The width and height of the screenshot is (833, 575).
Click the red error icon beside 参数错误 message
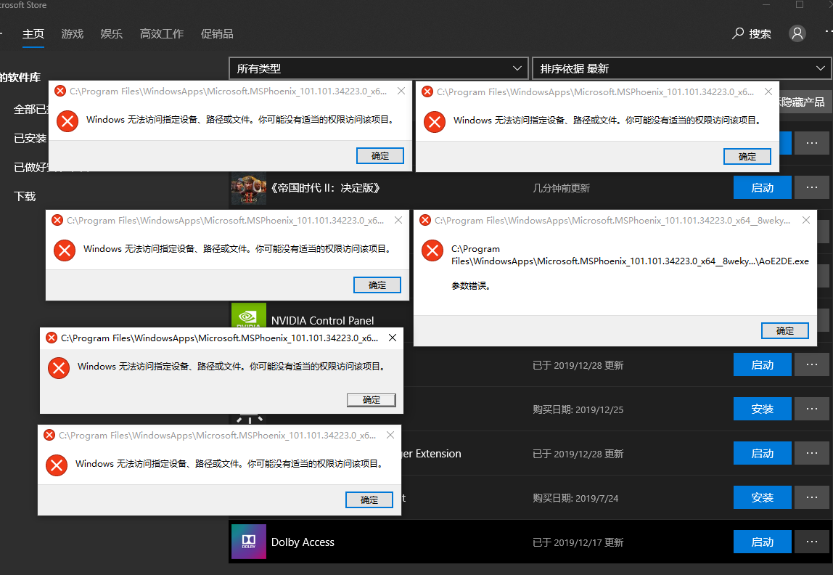(x=432, y=250)
